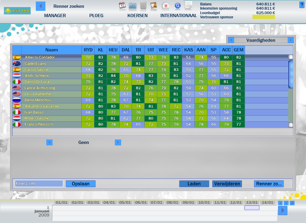Open the calculator finances icon
Image resolution: width=306 pixels, height=223 pixels.
(x=143, y=5)
